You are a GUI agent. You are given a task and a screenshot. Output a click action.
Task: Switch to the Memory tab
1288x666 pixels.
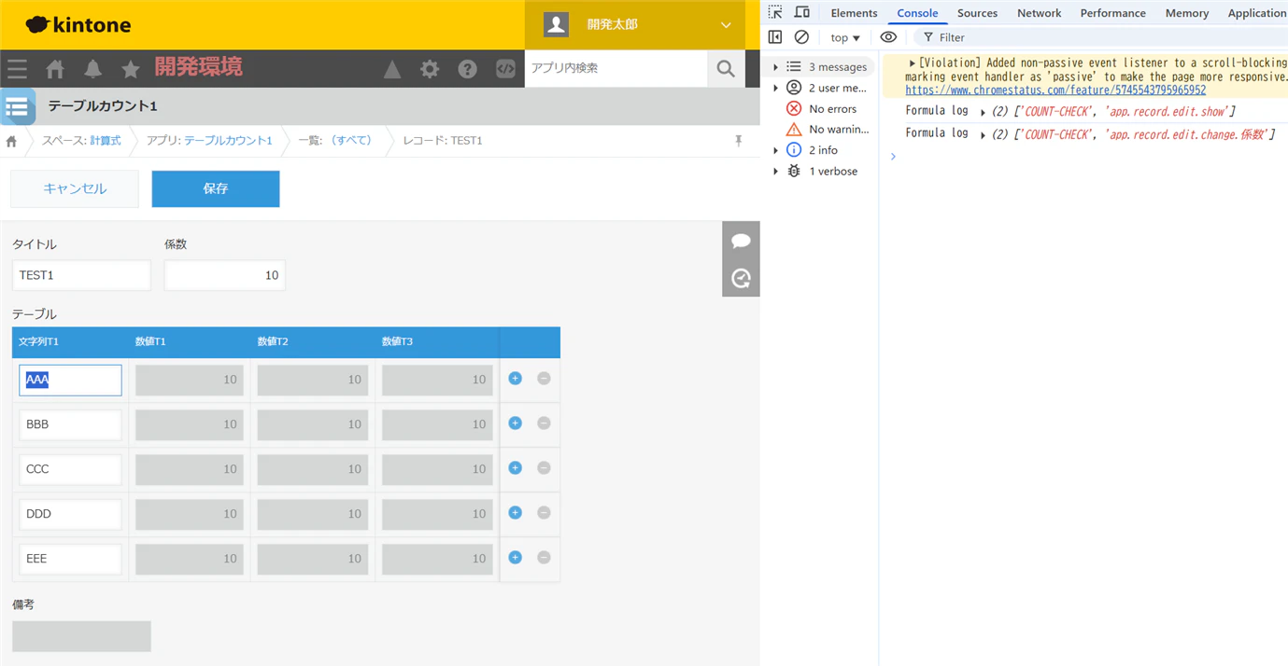pos(1186,13)
